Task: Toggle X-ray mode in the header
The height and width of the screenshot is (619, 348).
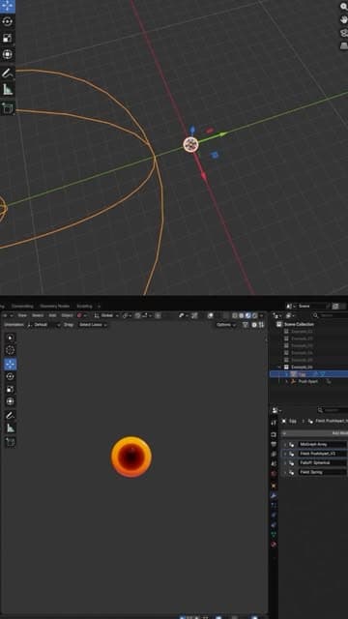Action: [x=225, y=315]
